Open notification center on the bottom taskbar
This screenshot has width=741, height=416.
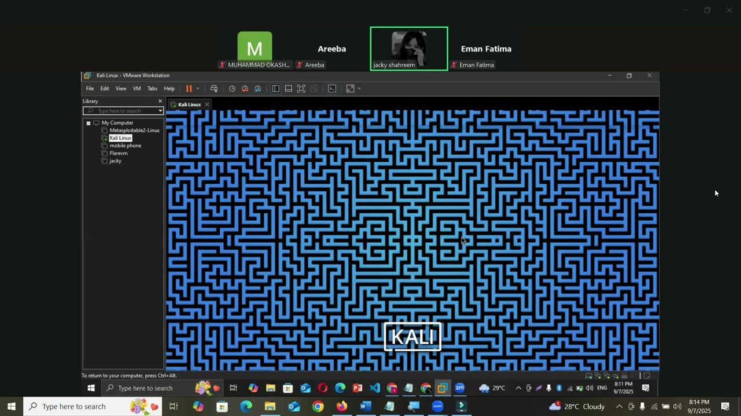pyautogui.click(x=725, y=407)
